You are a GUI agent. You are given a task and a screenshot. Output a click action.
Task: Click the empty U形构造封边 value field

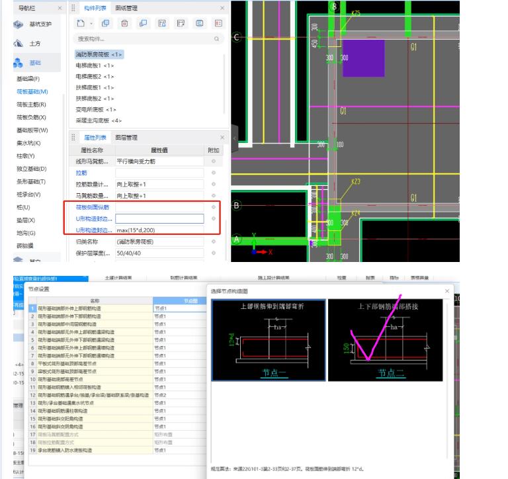(159, 219)
